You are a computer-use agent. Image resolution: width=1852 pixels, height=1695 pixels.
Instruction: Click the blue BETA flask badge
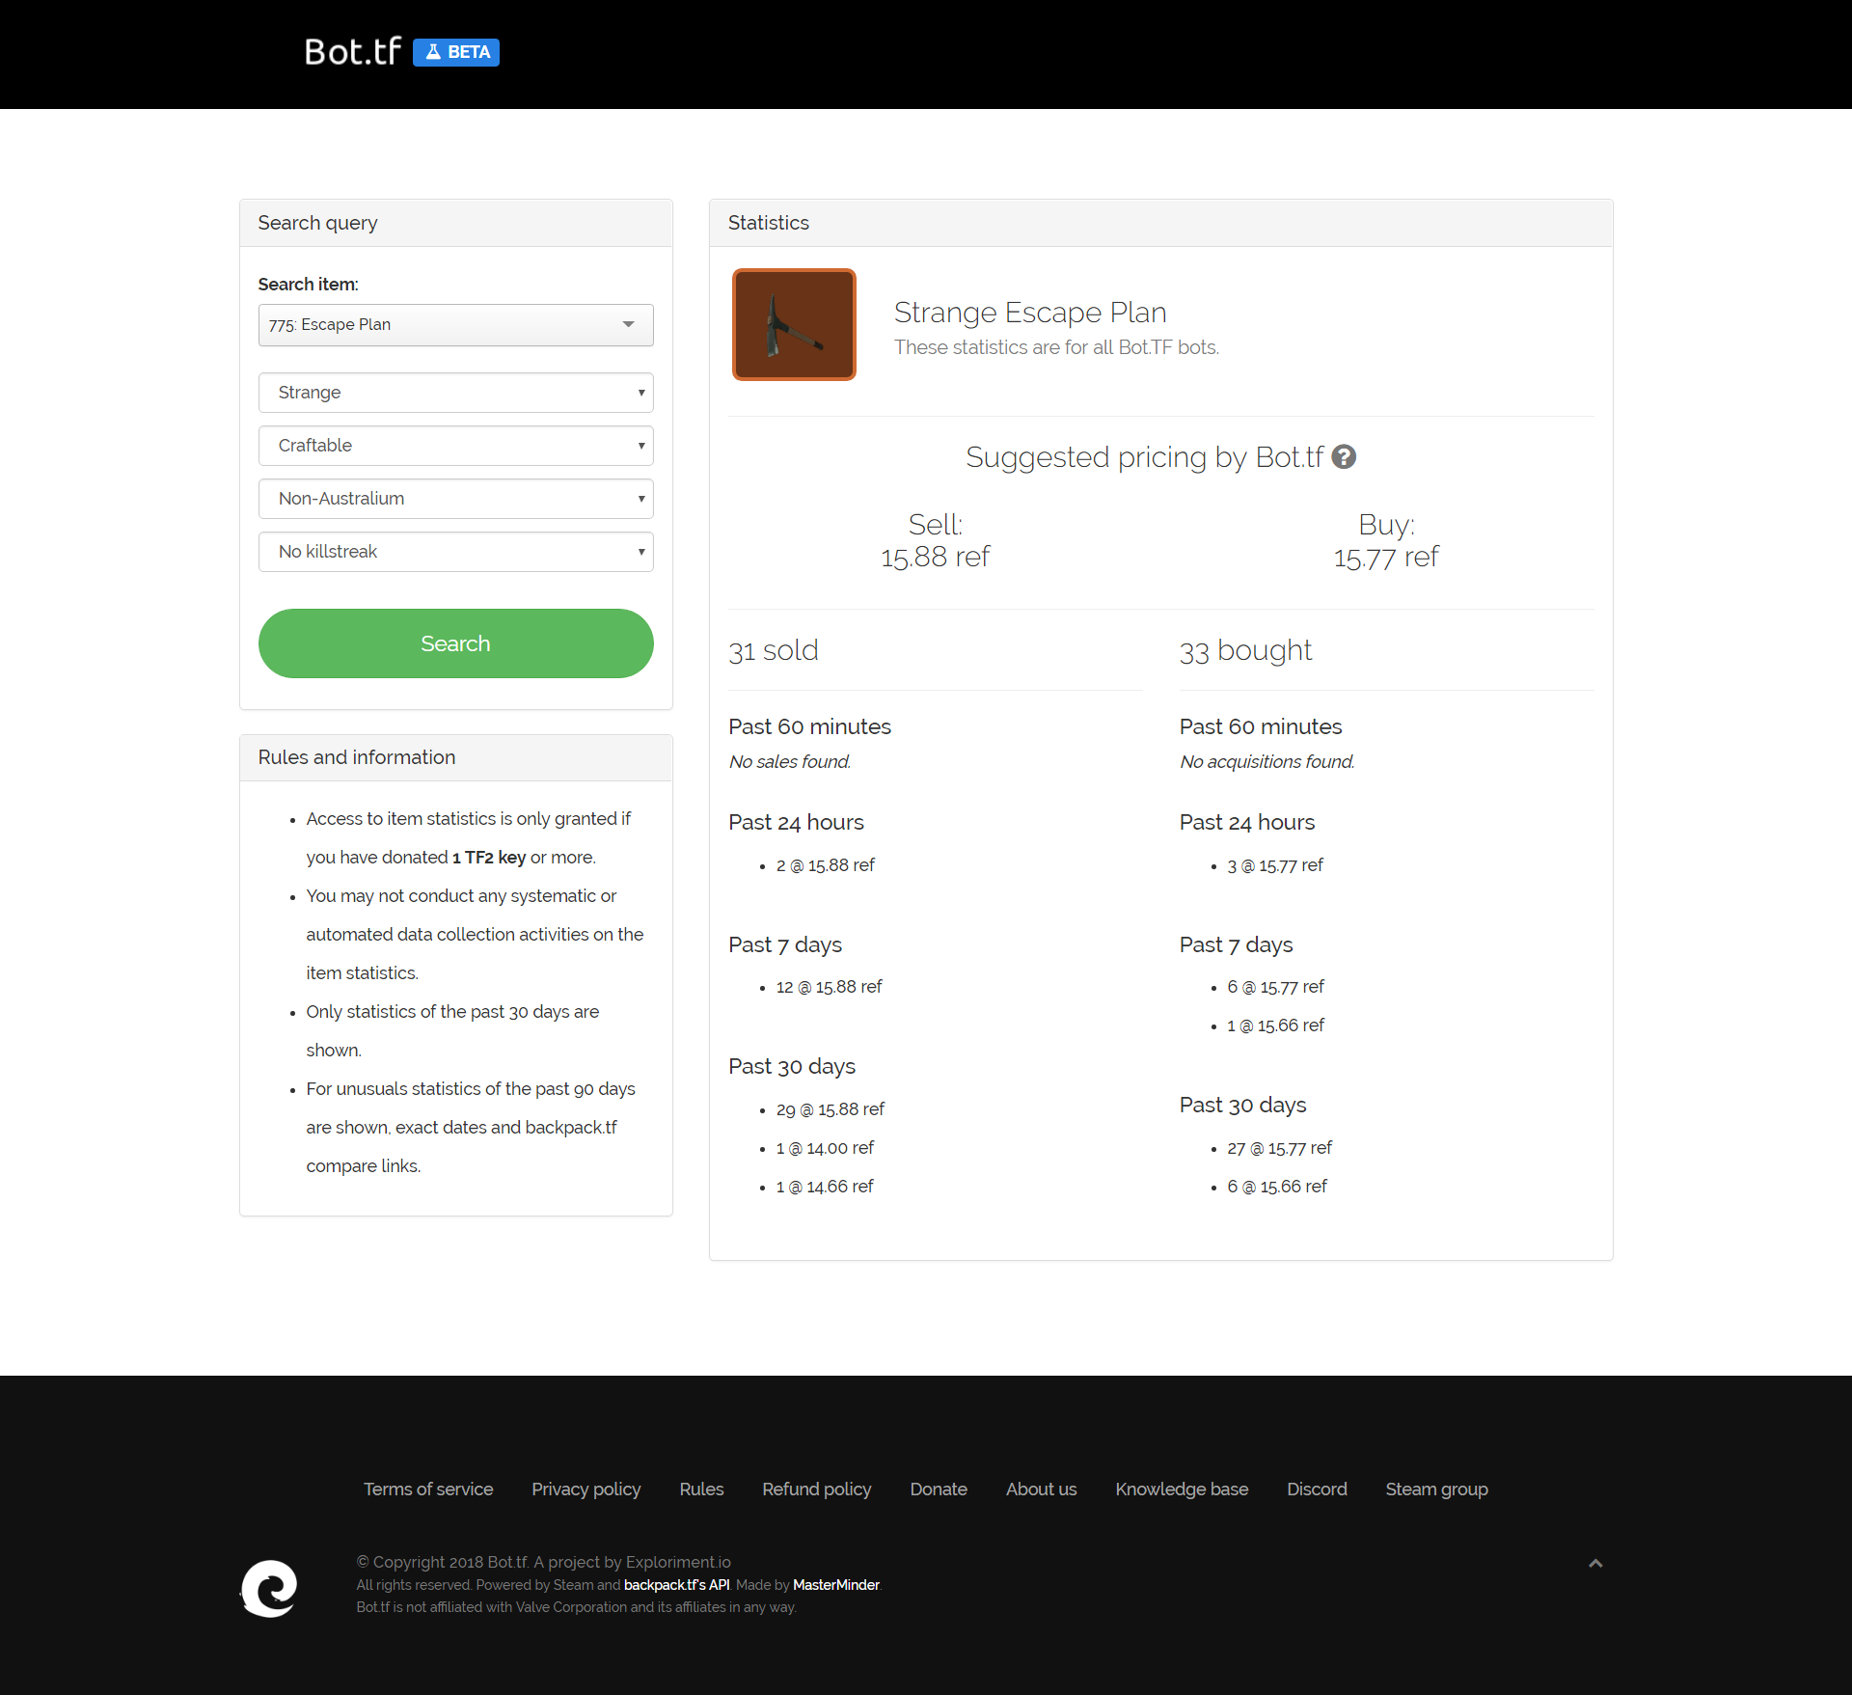point(456,52)
